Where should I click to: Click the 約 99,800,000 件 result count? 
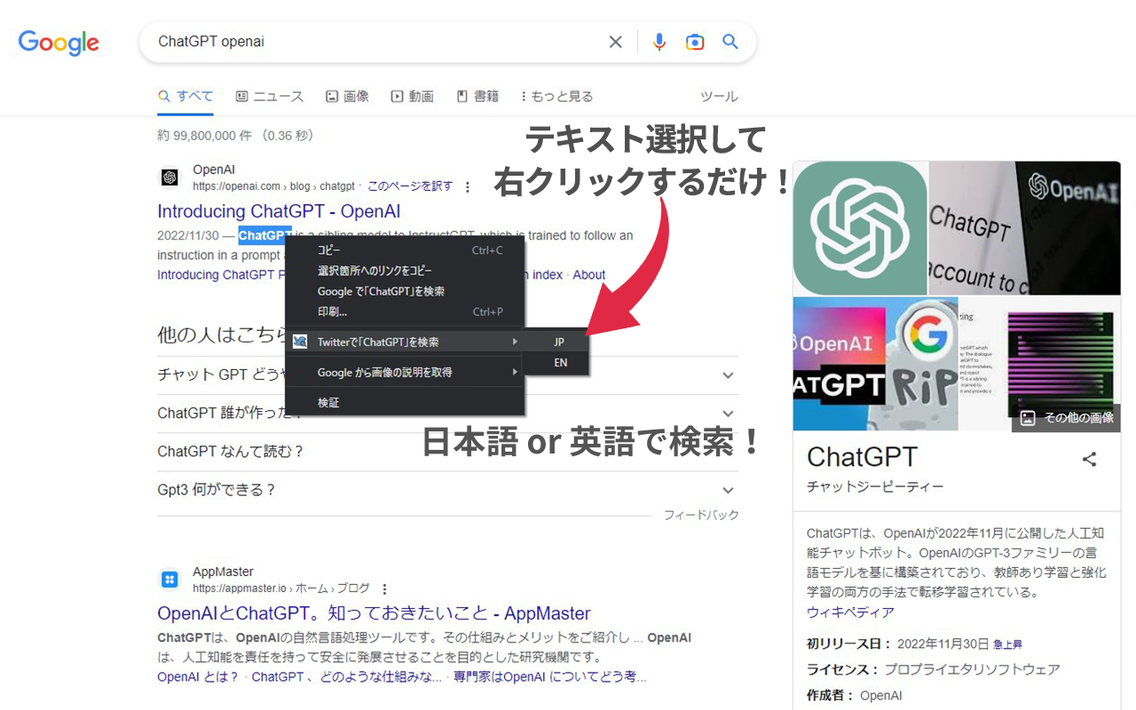click(x=235, y=136)
